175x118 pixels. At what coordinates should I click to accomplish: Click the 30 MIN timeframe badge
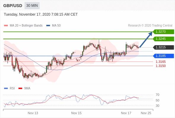(x=32, y=6)
